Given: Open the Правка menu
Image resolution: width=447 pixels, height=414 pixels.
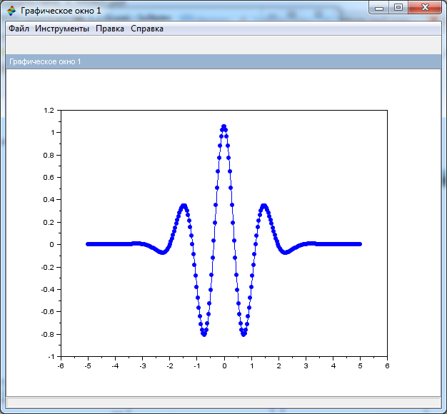Looking at the screenshot, I should [110, 29].
